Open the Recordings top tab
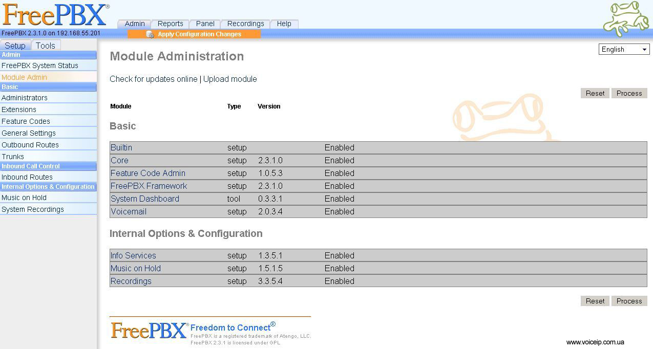Image resolution: width=653 pixels, height=349 pixels. tap(245, 24)
